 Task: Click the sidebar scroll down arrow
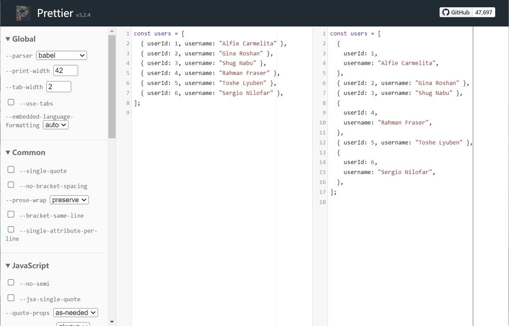[x=112, y=322]
